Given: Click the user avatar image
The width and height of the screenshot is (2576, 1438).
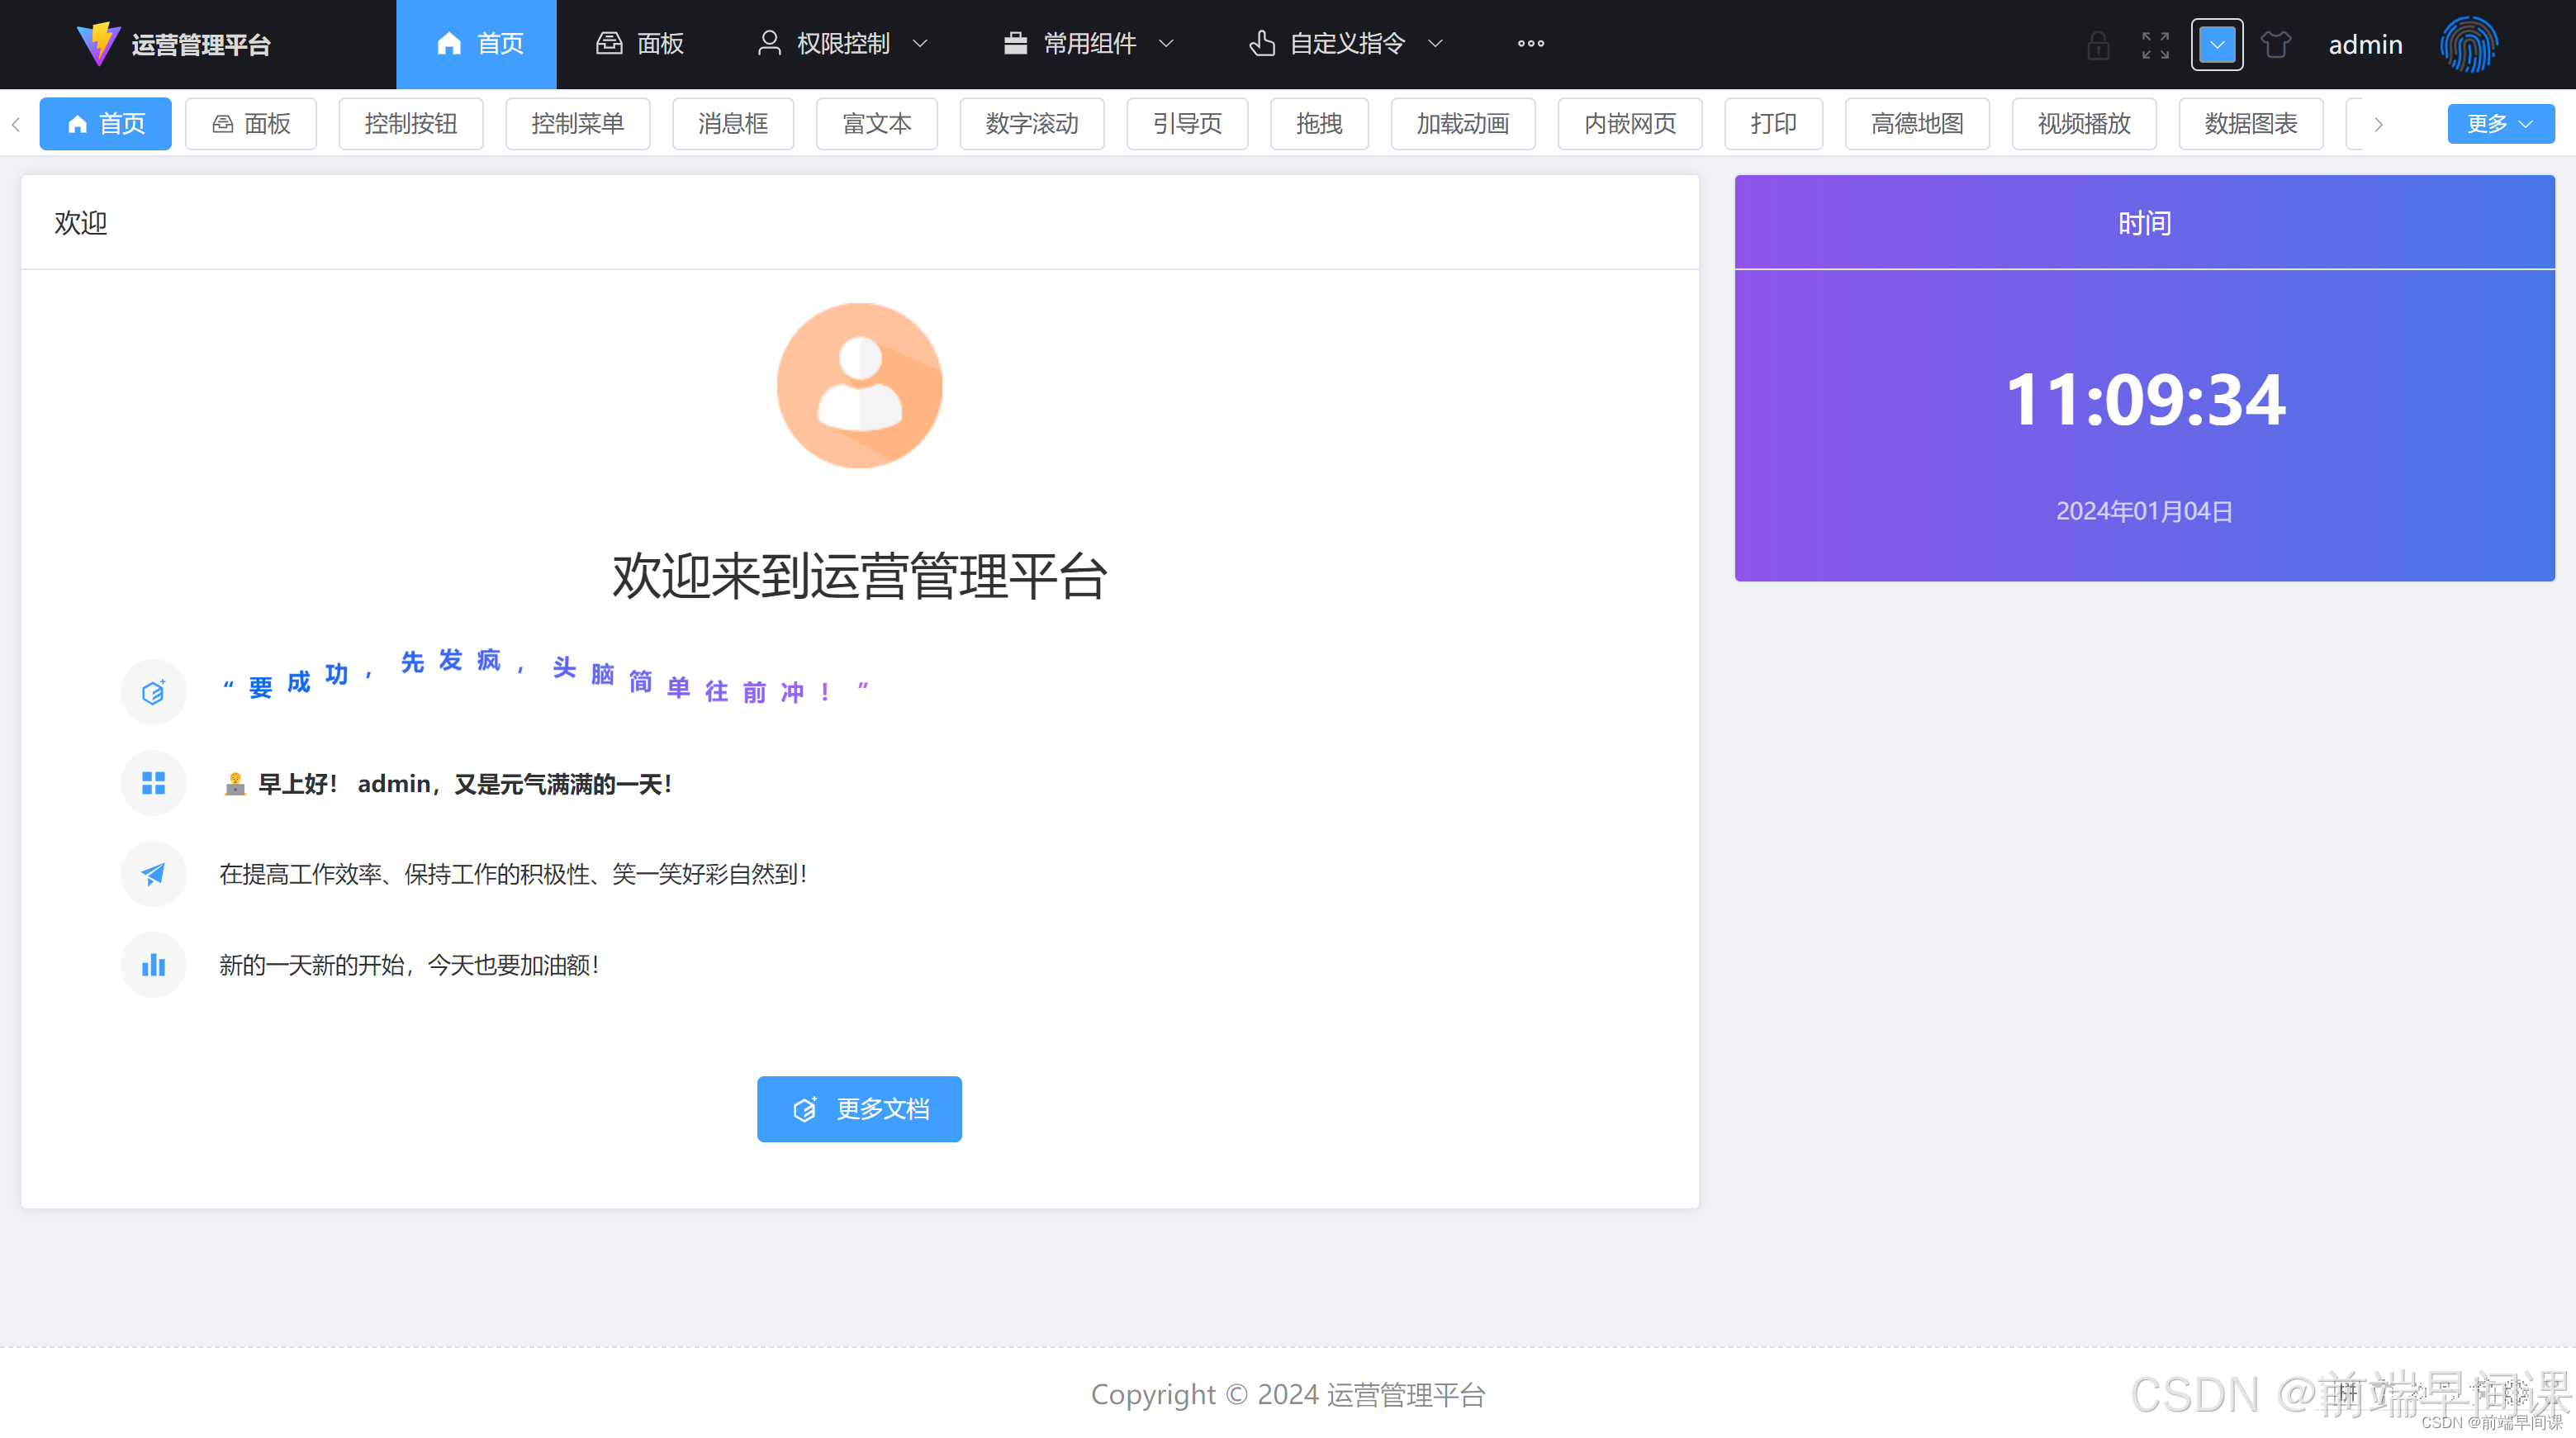Looking at the screenshot, I should click(859, 385).
